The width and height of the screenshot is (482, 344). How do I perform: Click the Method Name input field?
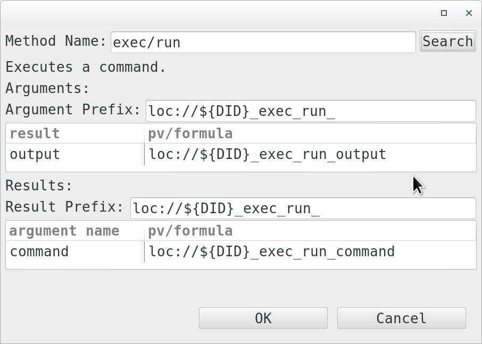(x=263, y=41)
